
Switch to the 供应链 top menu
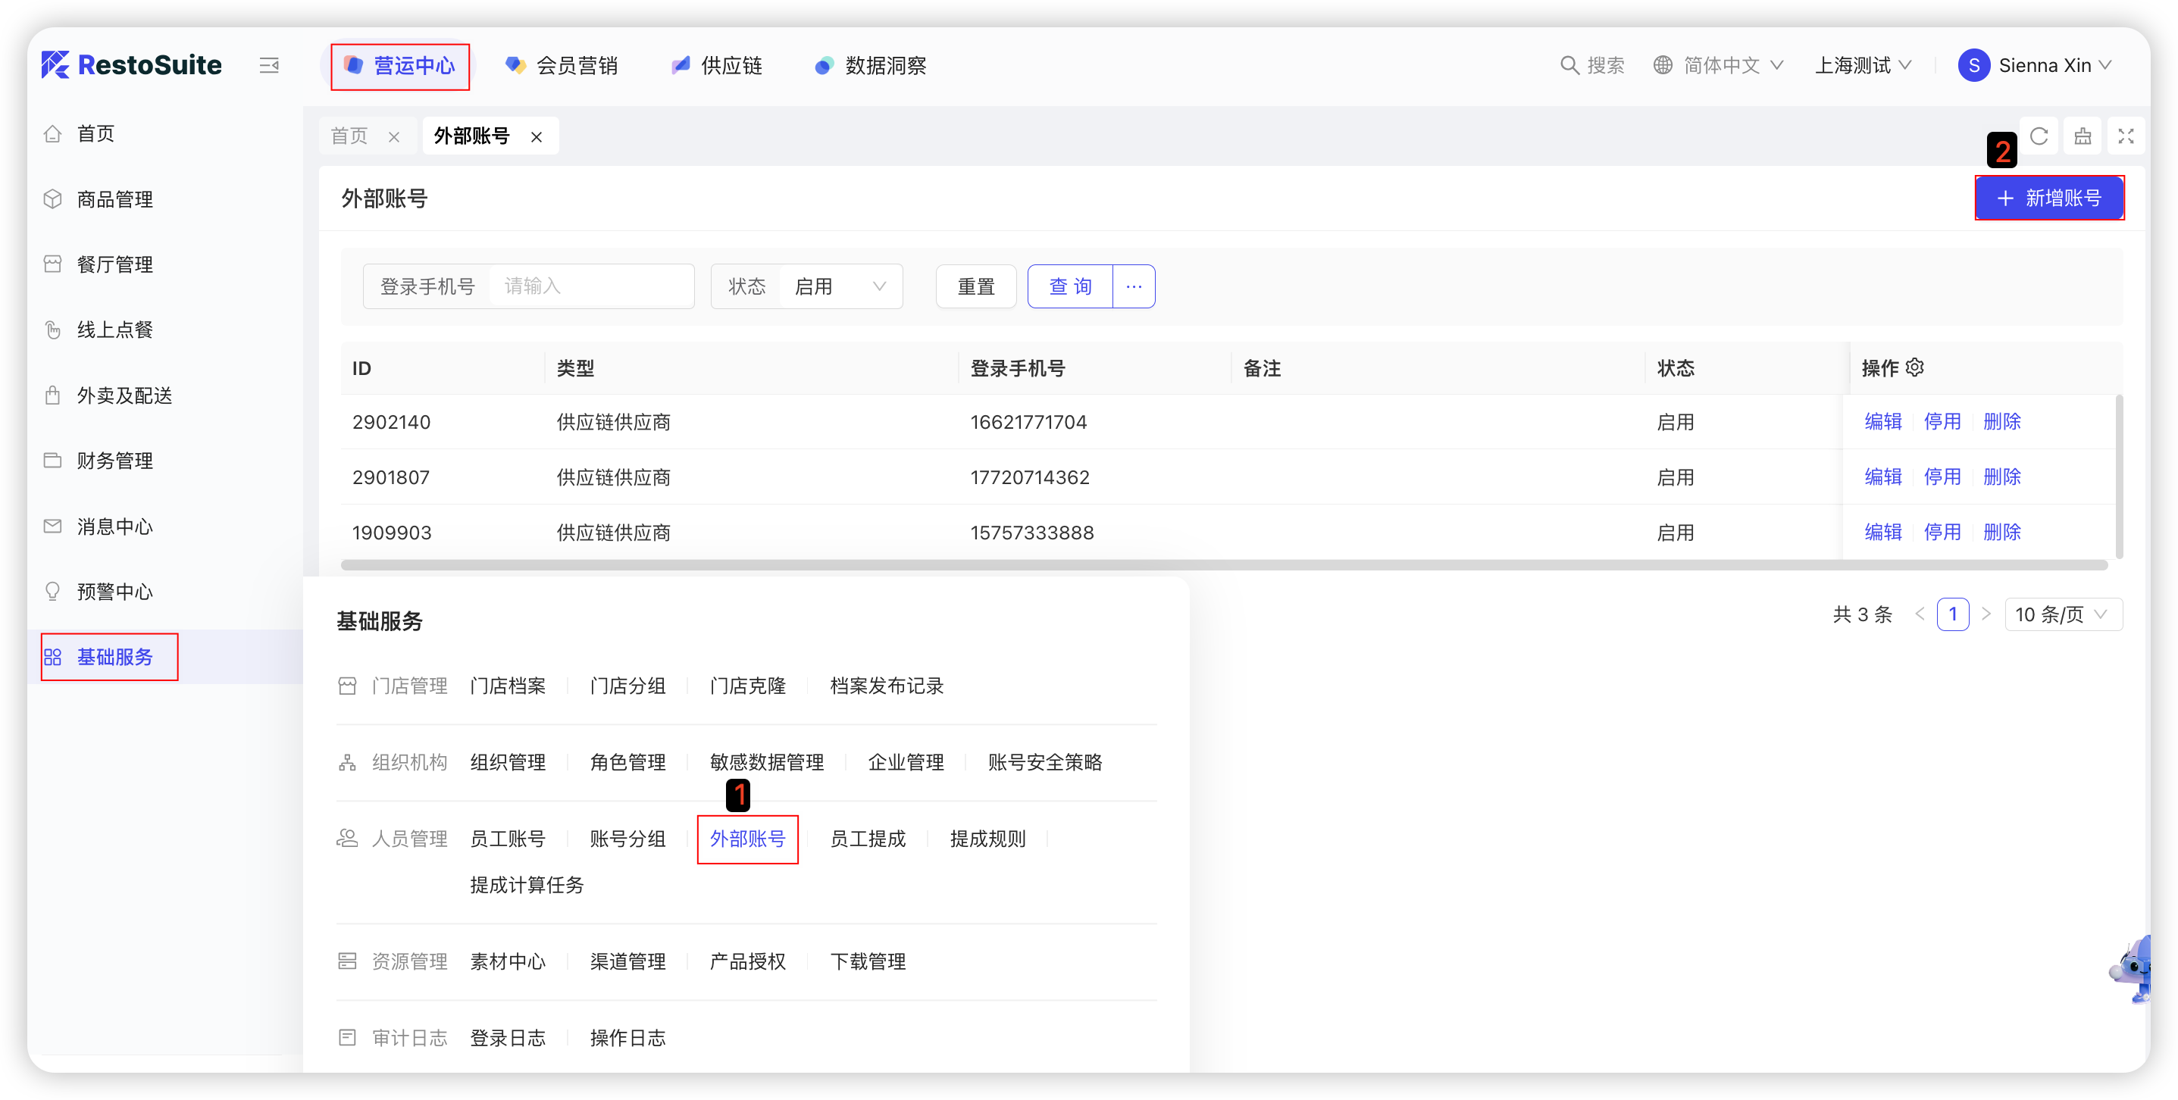pos(717,65)
